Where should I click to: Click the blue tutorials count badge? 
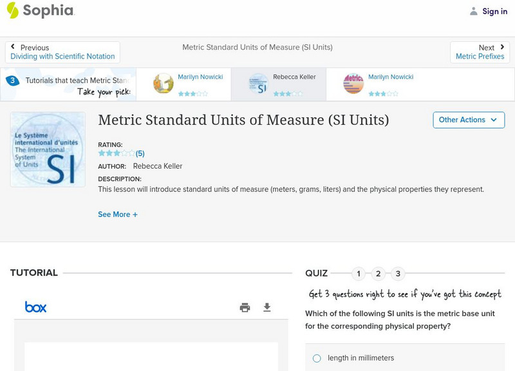coord(12,81)
